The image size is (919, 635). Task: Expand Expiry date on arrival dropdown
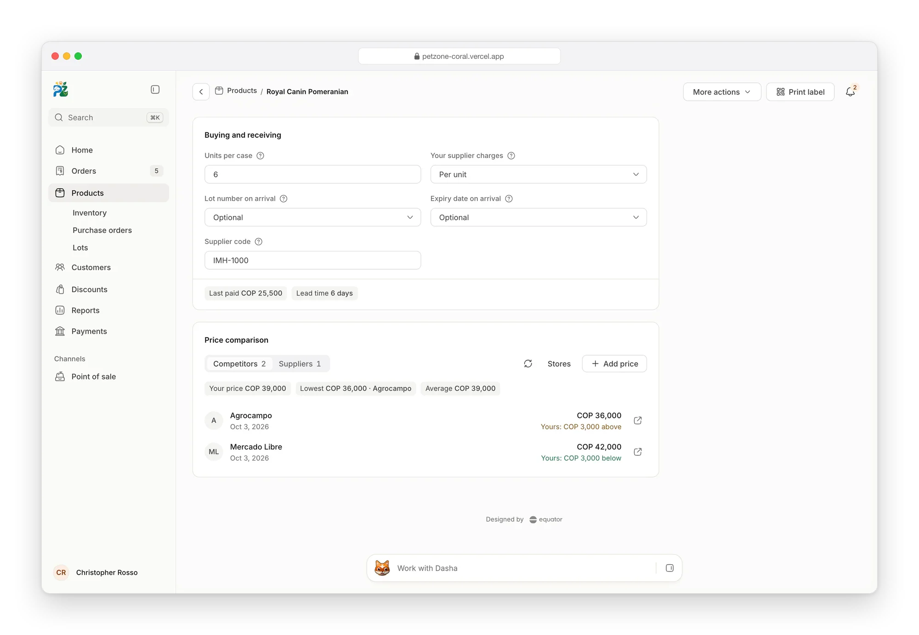click(539, 217)
